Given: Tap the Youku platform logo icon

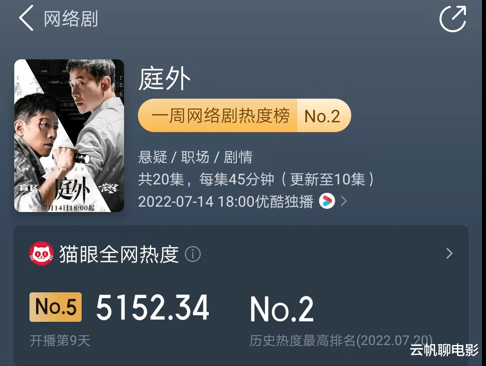Looking at the screenshot, I should click(327, 201).
